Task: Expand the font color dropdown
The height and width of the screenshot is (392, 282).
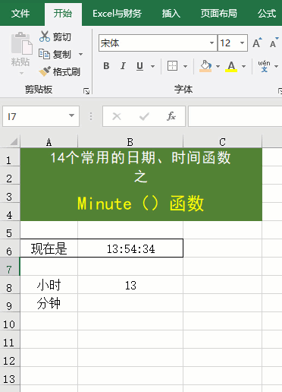Action: pos(243,66)
